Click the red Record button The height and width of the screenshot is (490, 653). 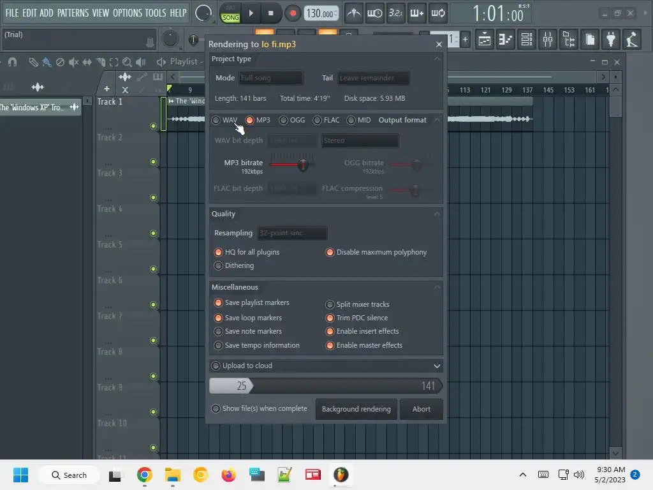click(x=293, y=13)
